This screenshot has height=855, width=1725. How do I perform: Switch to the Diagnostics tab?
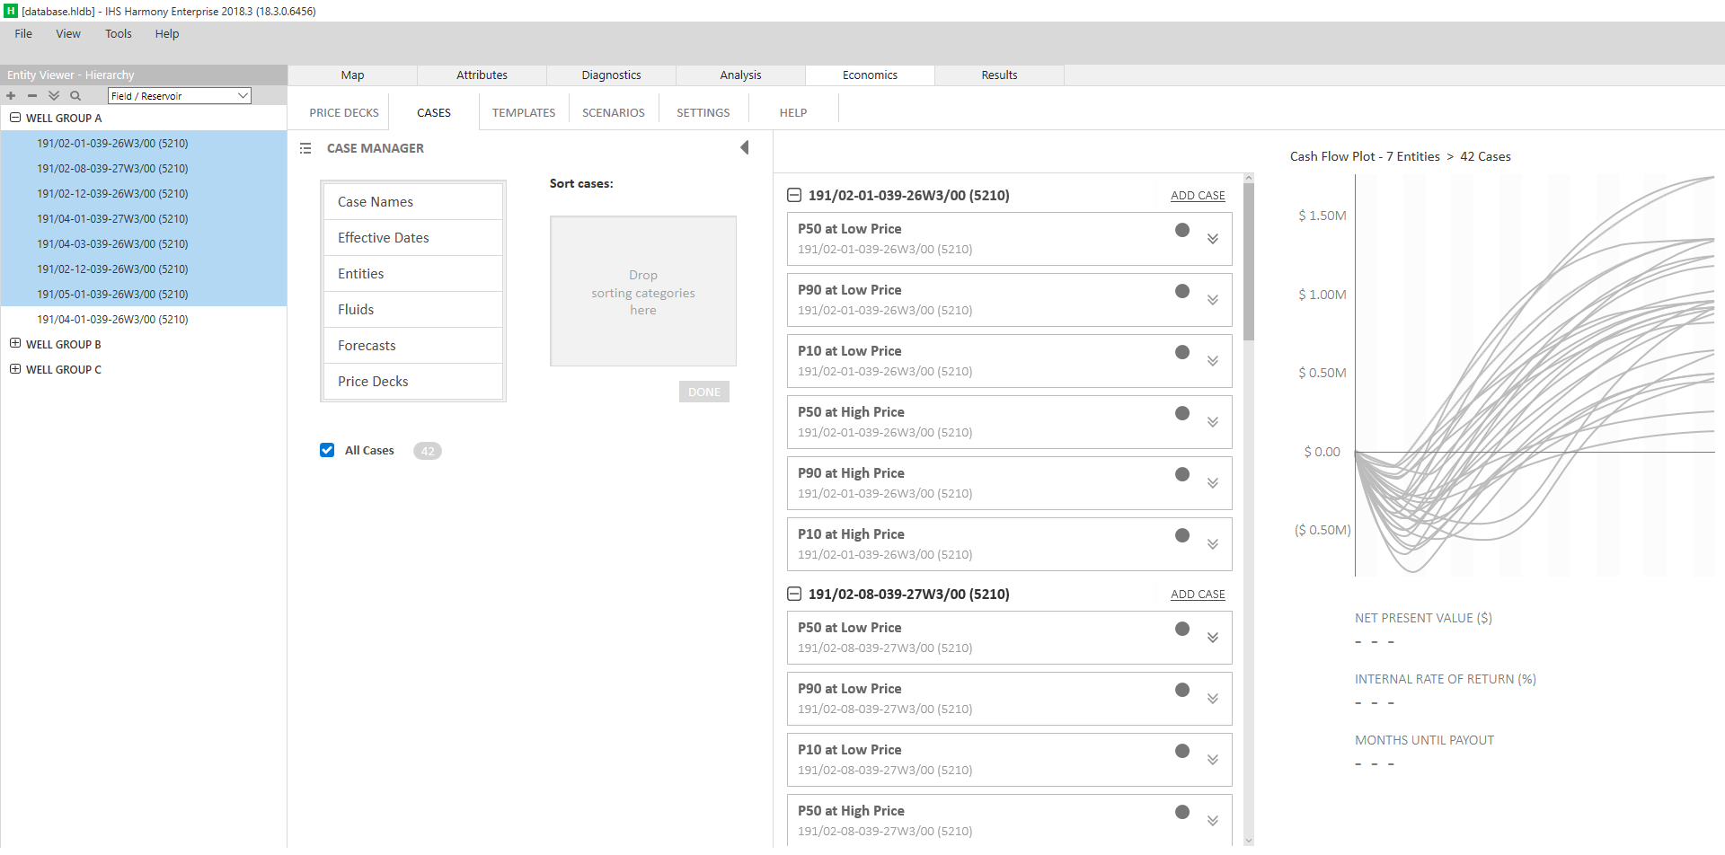point(611,75)
